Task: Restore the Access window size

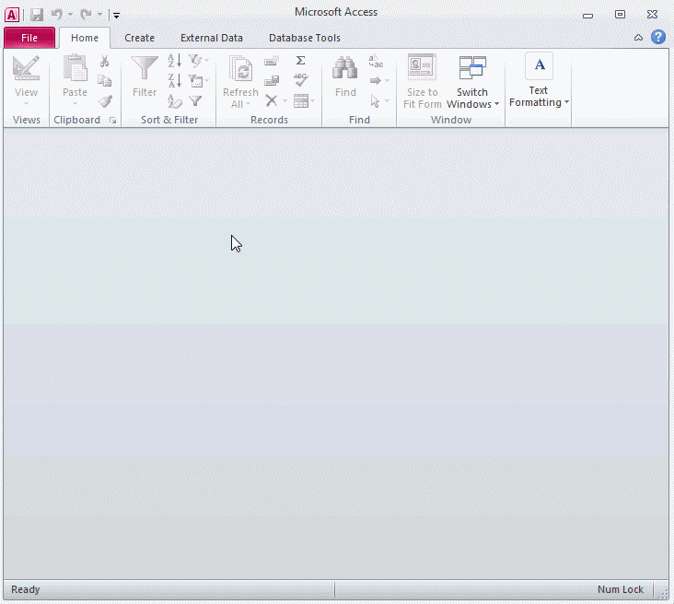Action: (x=620, y=15)
